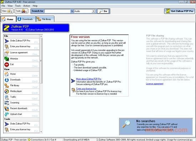The width and height of the screenshot is (196, 141).
Task: Click the No searches heading
Action: tap(146, 121)
